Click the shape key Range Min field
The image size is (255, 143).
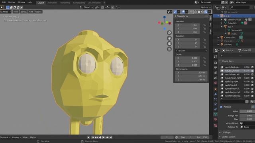(247, 116)
